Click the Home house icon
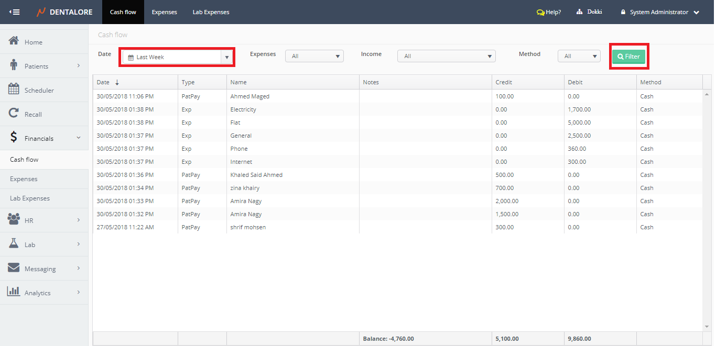 click(x=14, y=41)
